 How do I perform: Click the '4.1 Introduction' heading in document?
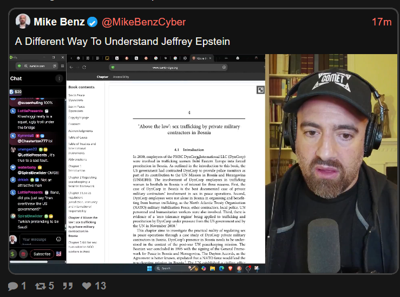pos(189,150)
